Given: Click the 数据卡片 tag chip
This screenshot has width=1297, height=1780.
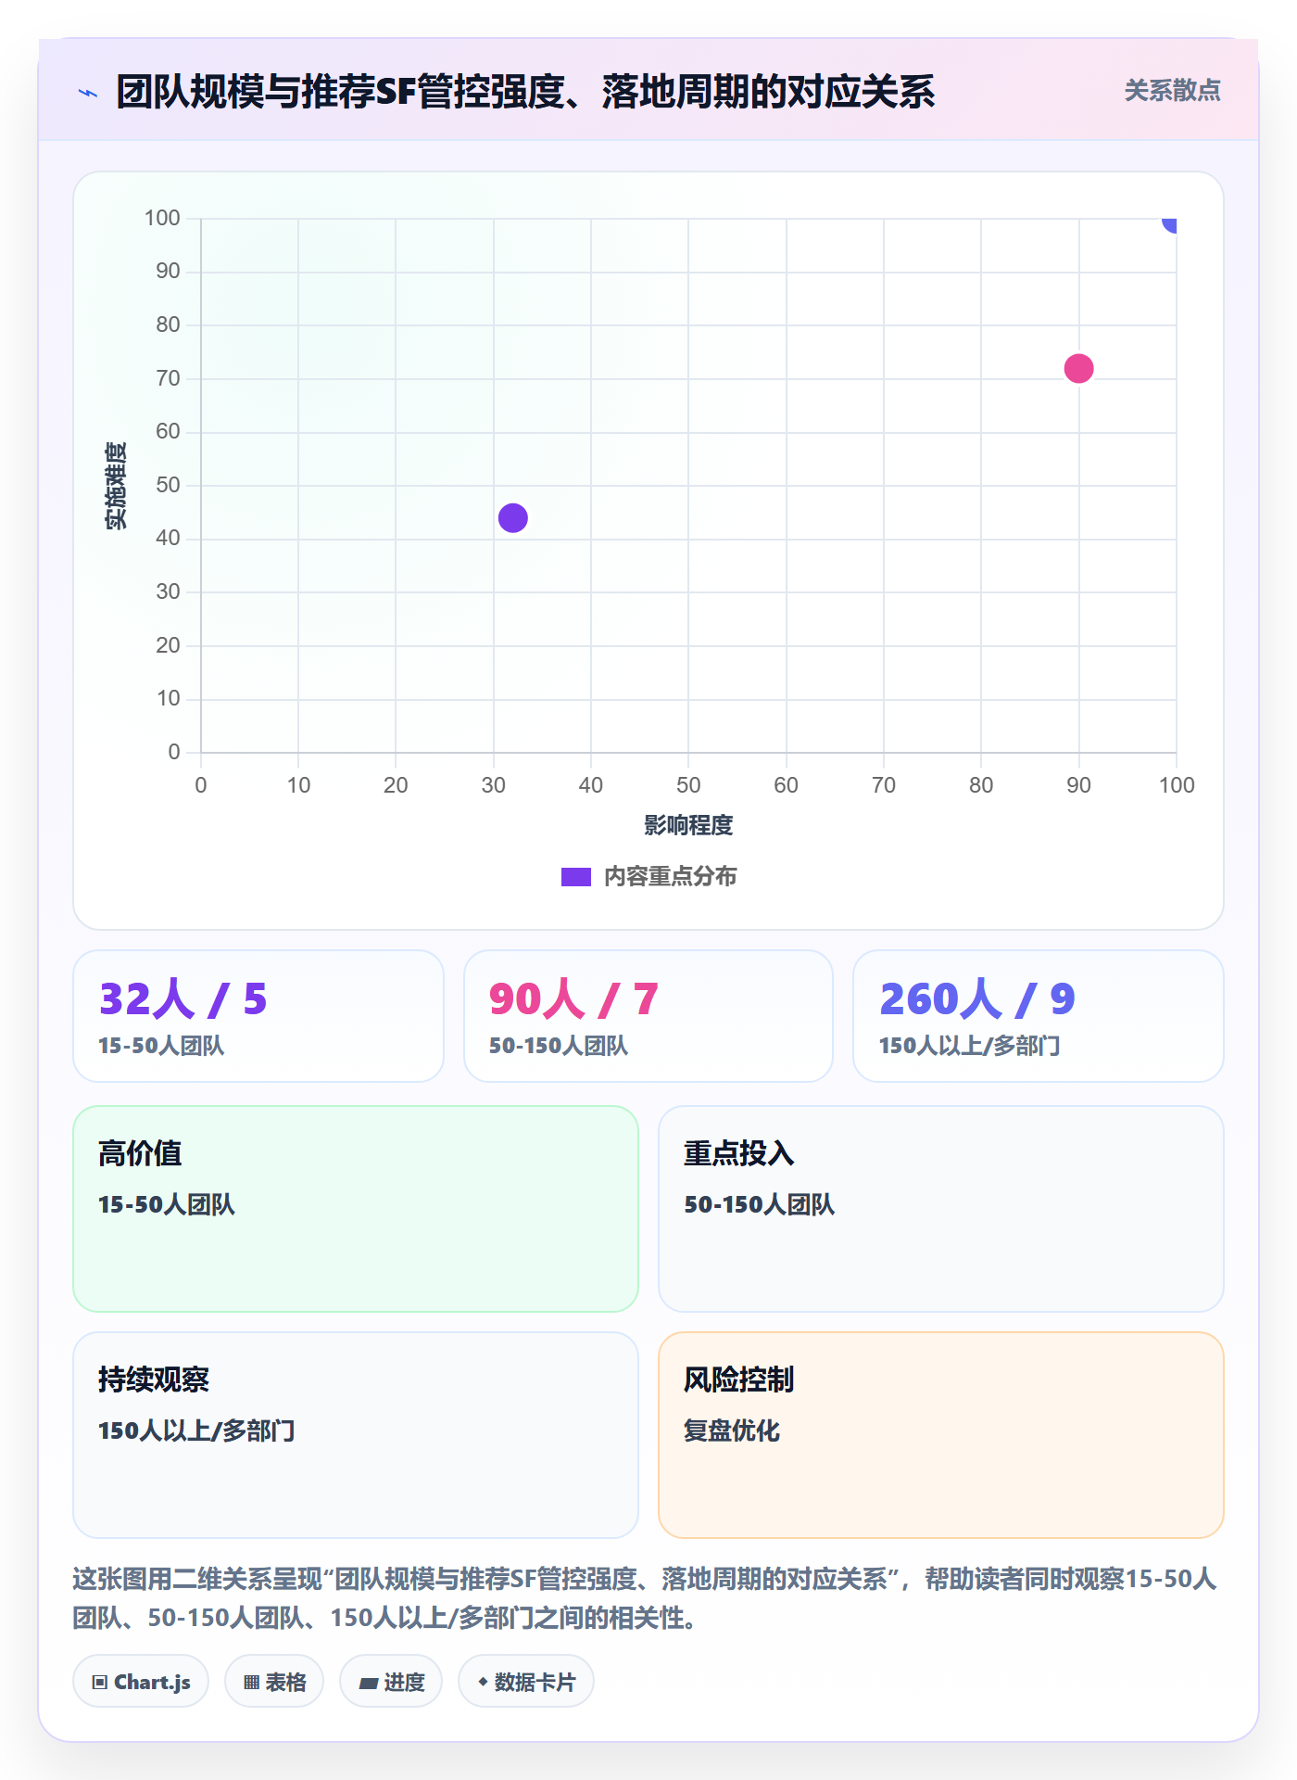Looking at the screenshot, I should click(526, 1682).
